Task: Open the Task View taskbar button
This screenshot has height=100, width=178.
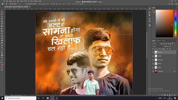Action: tap(43, 98)
